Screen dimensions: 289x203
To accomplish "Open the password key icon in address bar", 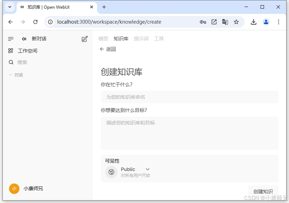I will (x=203, y=22).
